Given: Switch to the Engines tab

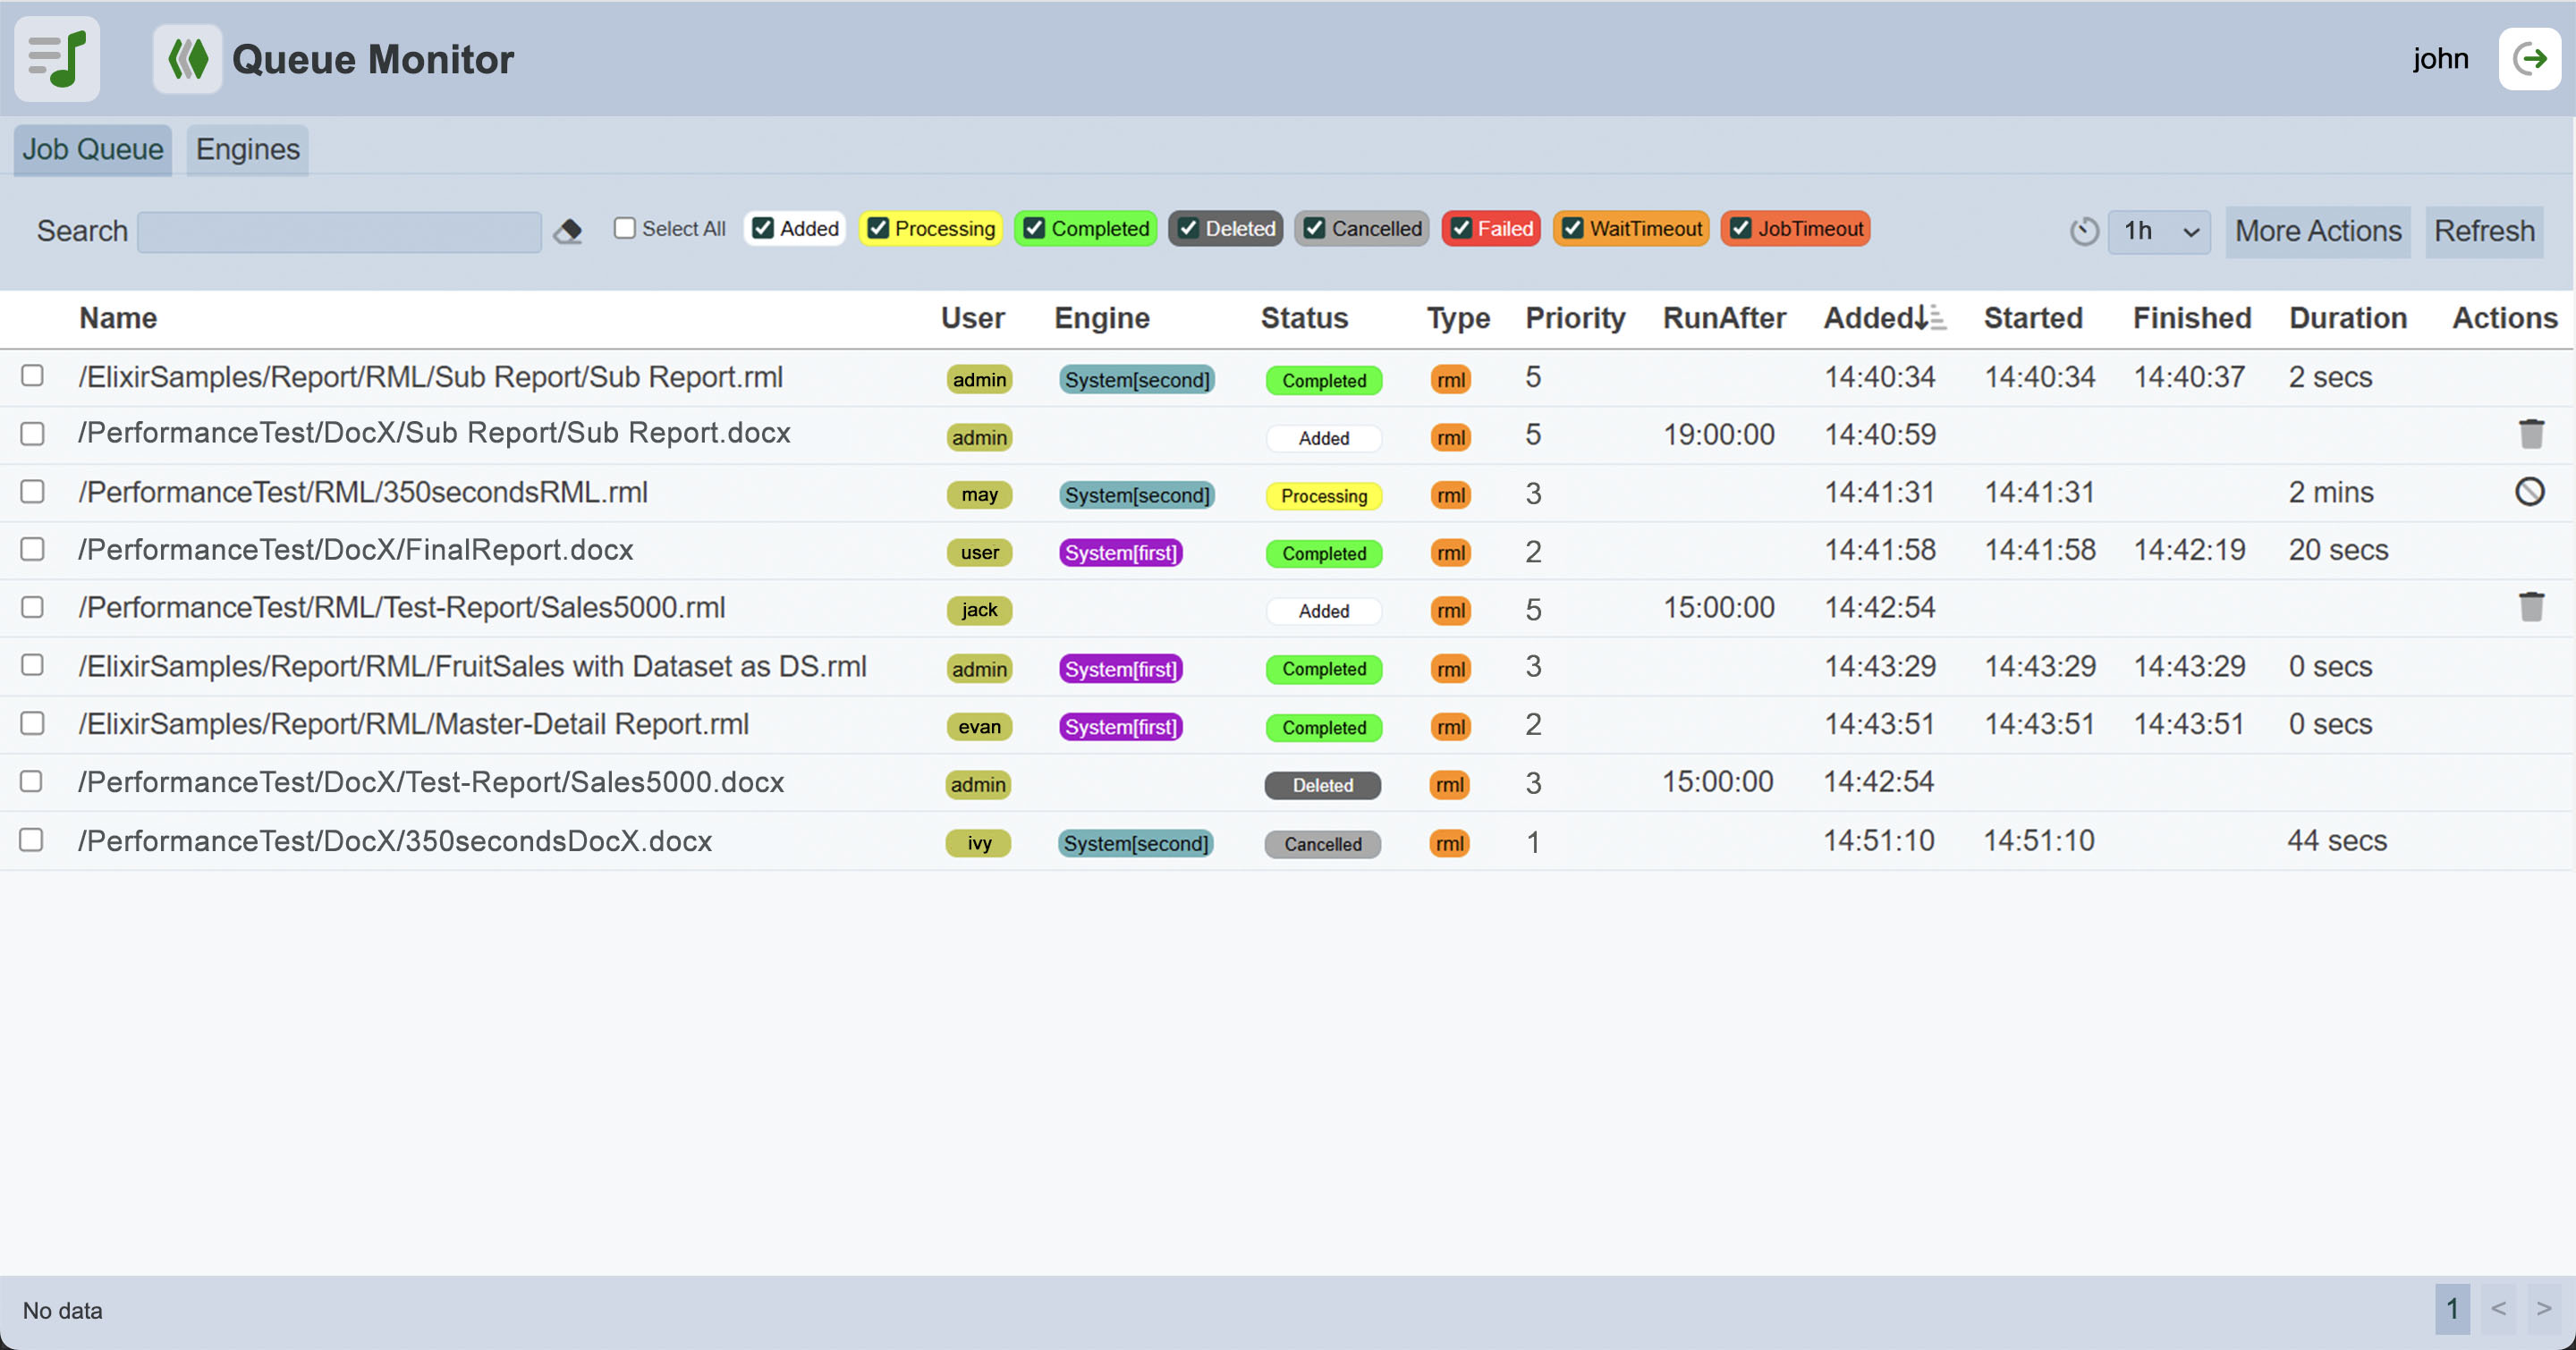Looking at the screenshot, I should coord(247,150).
